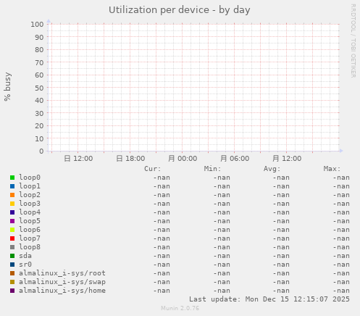Click the almalinux_i-sys/home Max -nan value

pyautogui.click(x=341, y=291)
